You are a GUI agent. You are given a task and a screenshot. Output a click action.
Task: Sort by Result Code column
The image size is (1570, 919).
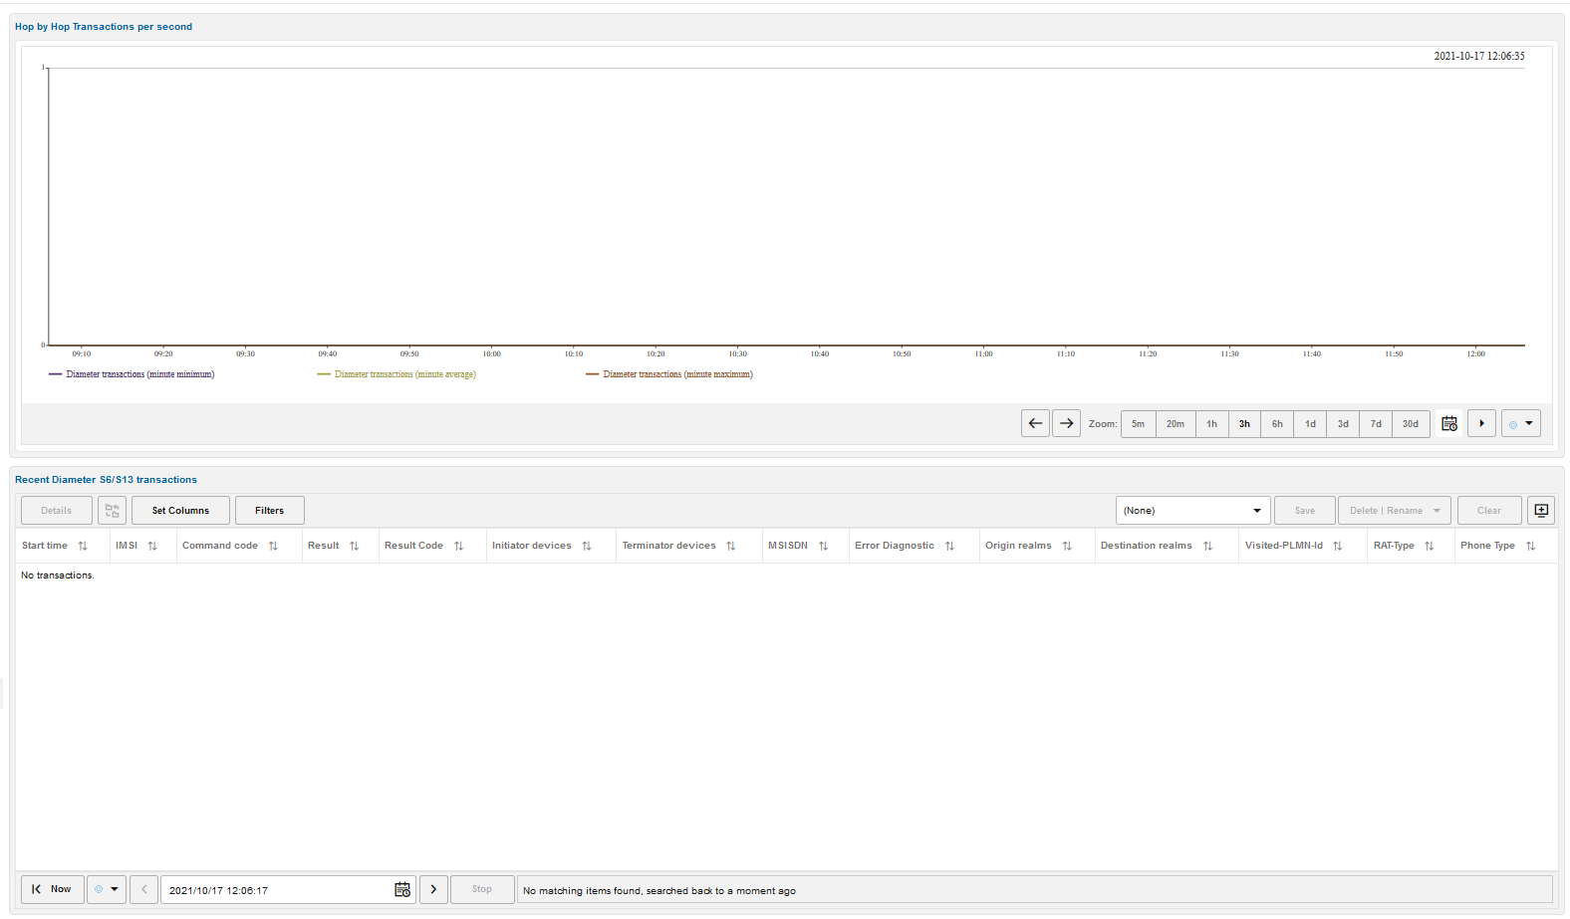(458, 546)
